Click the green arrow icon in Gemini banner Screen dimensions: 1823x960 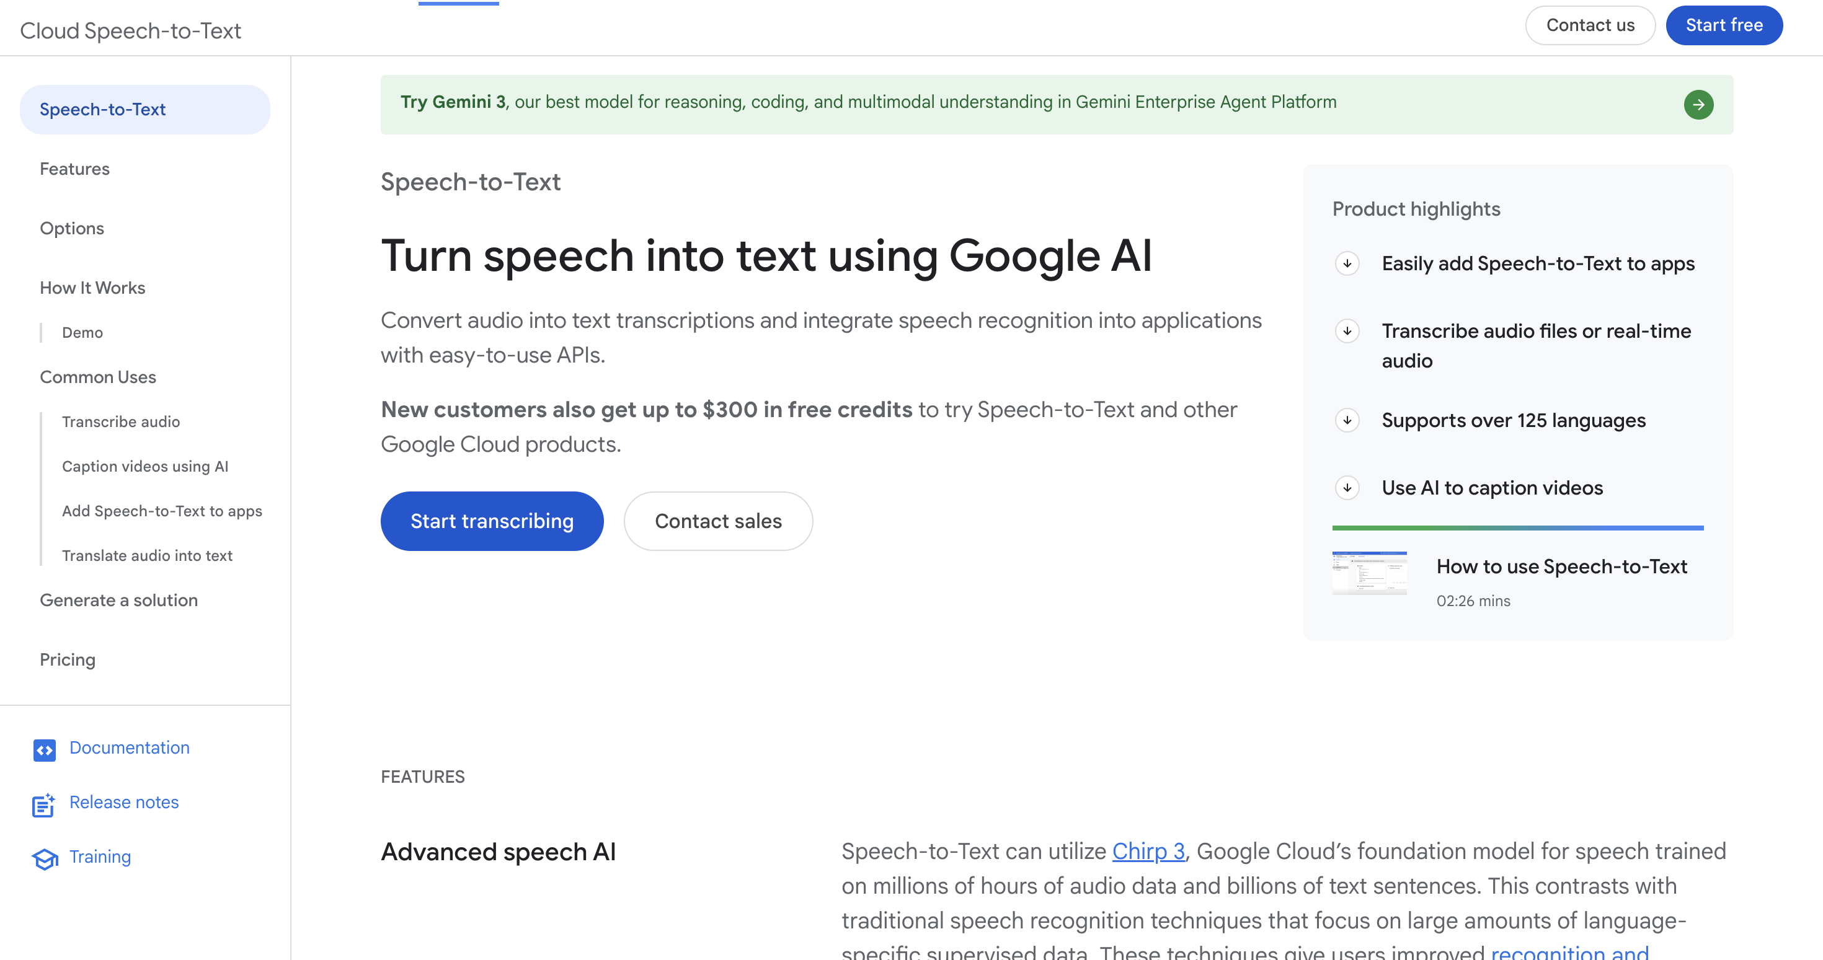coord(1698,105)
